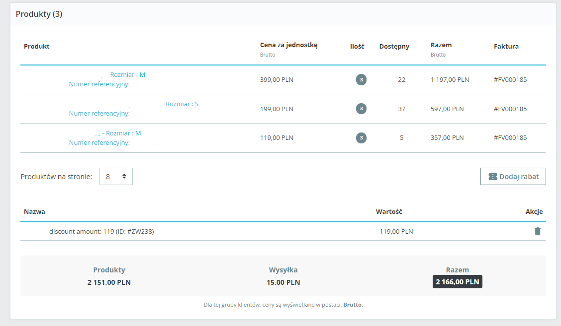Open the products per page dropdown
This screenshot has width=561, height=326.
[116, 176]
